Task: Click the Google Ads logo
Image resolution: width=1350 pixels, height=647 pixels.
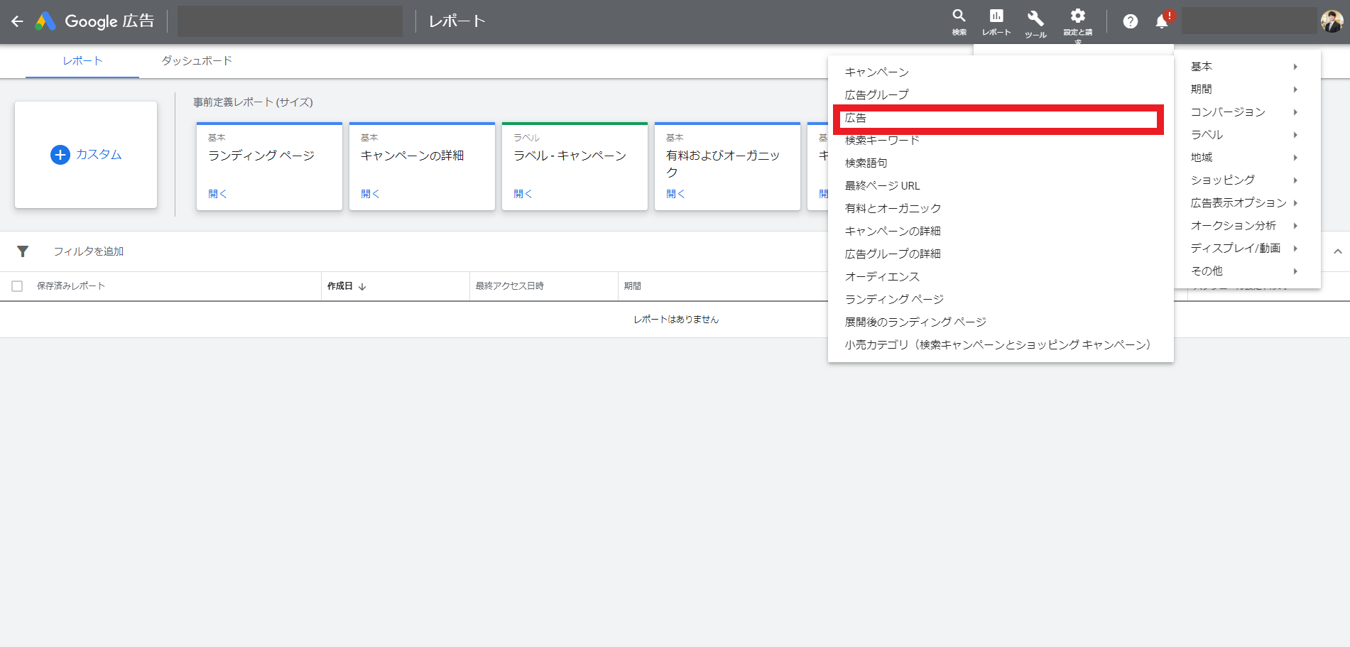Action: tap(45, 21)
